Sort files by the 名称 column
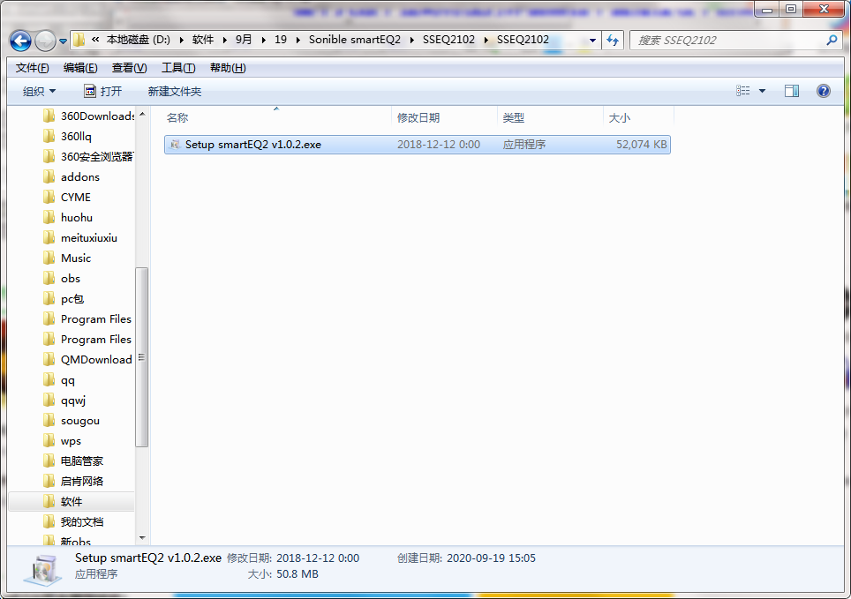Viewport: 851px width, 599px height. point(277,117)
